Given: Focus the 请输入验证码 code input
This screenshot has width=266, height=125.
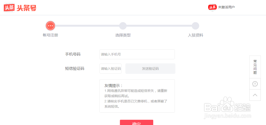Looking at the screenshot, I should point(110,69).
